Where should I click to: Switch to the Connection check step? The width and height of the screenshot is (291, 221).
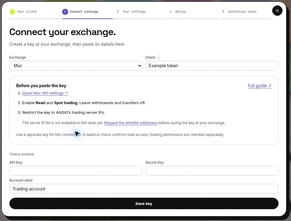(x=246, y=13)
